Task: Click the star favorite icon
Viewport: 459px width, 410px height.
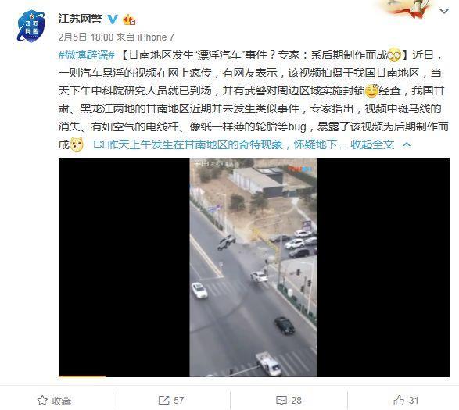Action: [x=42, y=401]
